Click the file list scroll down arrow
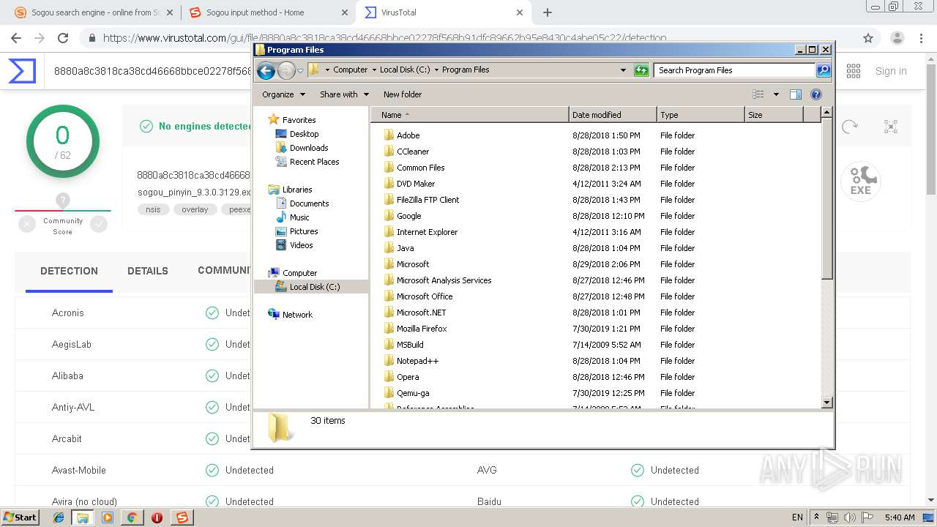937x527 pixels. (826, 402)
